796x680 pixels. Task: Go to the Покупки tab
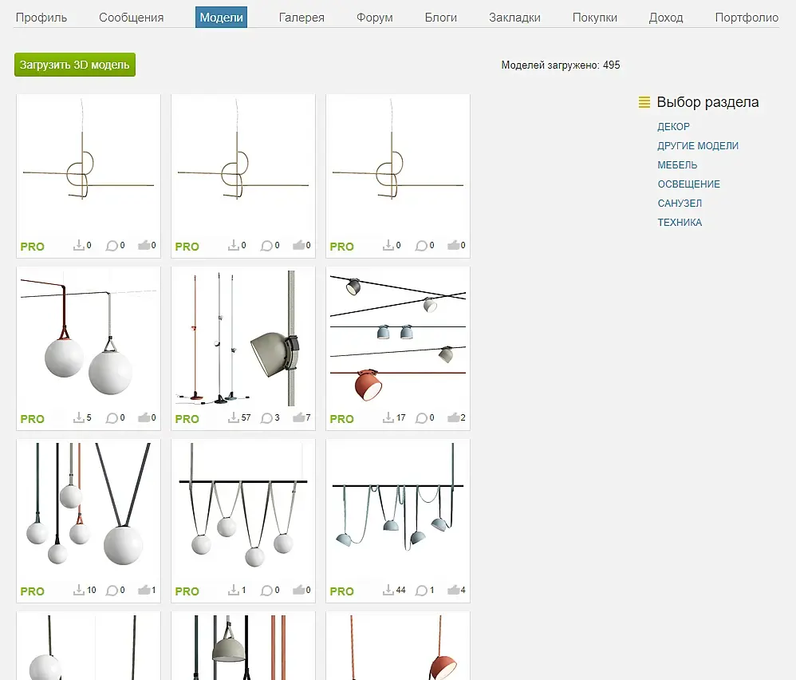[595, 18]
